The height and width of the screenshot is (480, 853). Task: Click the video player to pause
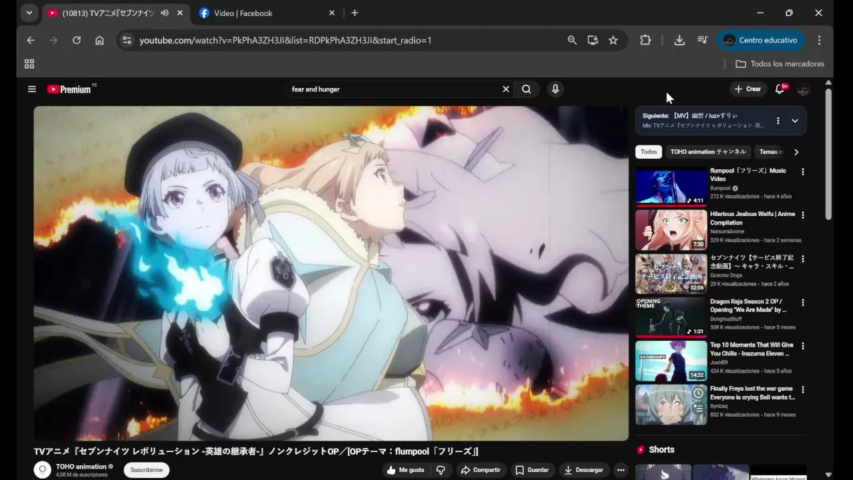click(331, 273)
